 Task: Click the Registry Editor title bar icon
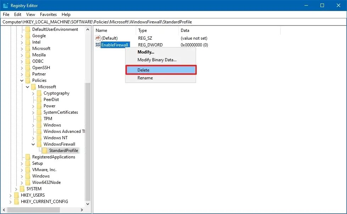5,5
